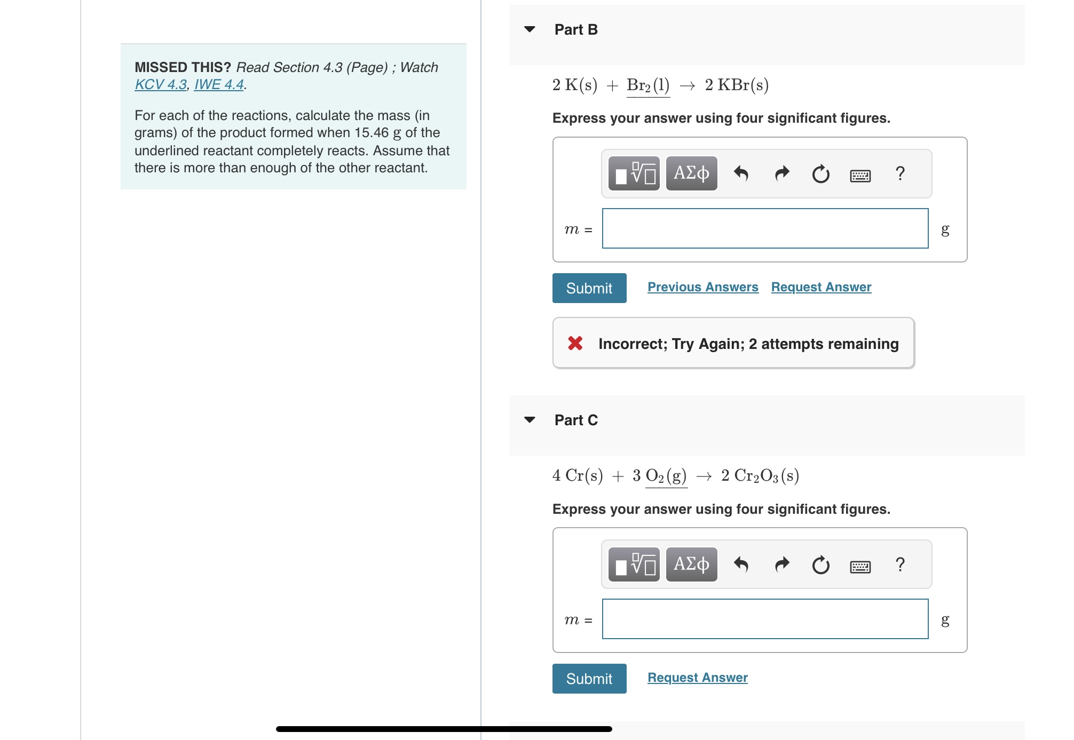
Task: Reset the Part B answer field
Action: [820, 174]
